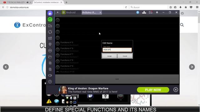Image resolution: width=200 pixels, height=112 pixels.
Task: Click the domotica-arduino.es address bar
Action: pos(66,7)
